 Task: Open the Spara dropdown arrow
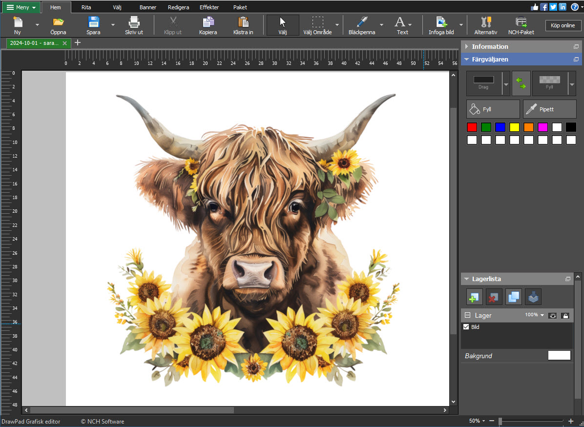[113, 25]
